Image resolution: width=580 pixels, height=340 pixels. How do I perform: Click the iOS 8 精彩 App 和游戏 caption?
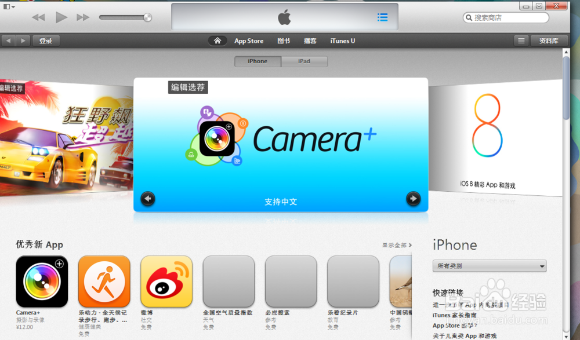tap(488, 184)
